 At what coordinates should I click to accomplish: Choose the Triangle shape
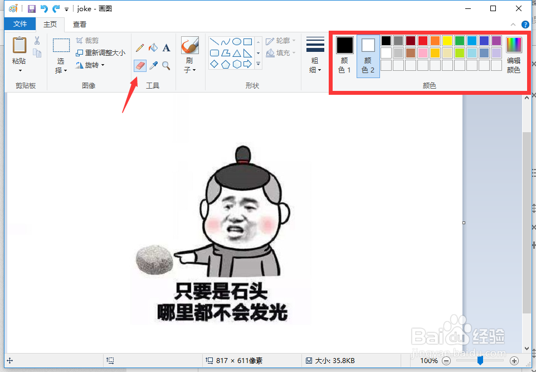pyautogui.click(x=237, y=53)
